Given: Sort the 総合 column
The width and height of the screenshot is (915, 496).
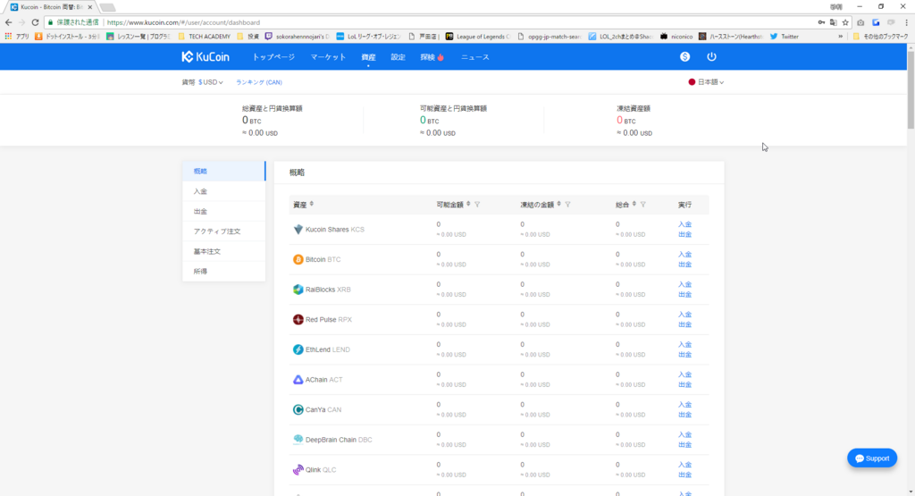Looking at the screenshot, I should tap(634, 205).
